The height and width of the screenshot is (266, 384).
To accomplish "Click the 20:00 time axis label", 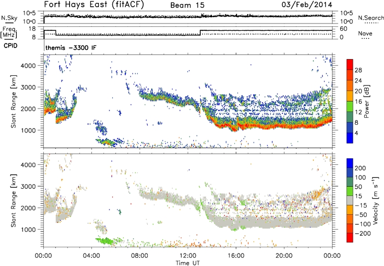I will [284, 256].
